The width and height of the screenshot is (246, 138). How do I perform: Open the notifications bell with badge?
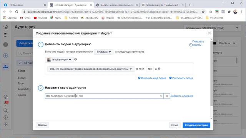(x=6, y=103)
